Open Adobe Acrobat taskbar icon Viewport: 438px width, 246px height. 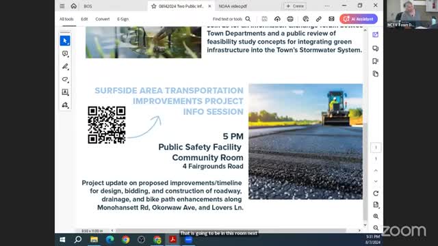(172, 240)
